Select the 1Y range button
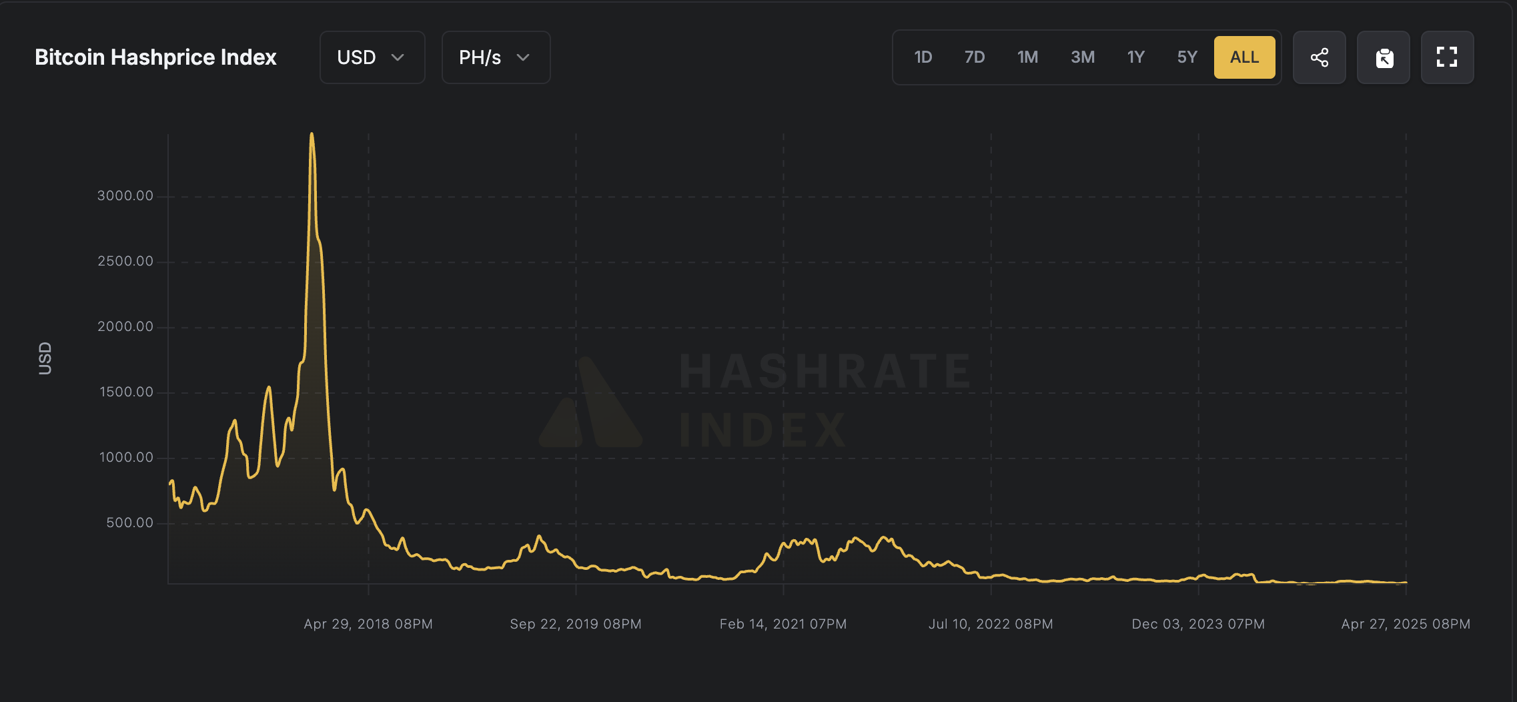 pos(1135,57)
